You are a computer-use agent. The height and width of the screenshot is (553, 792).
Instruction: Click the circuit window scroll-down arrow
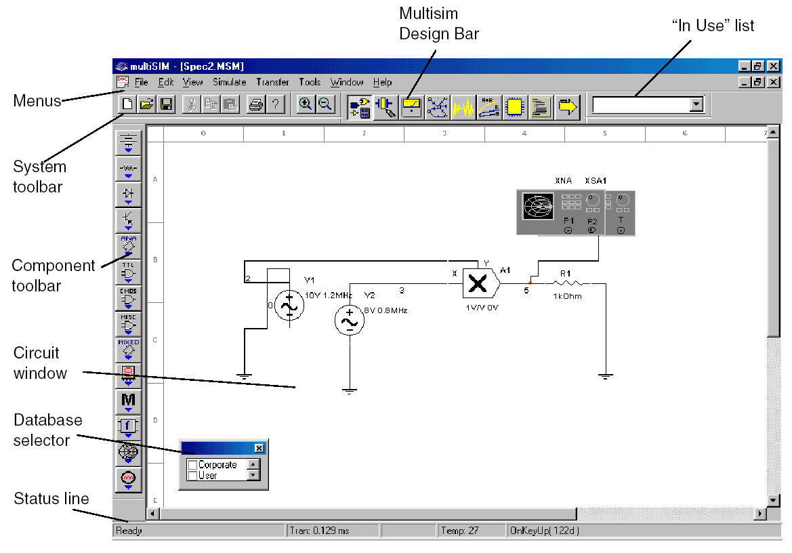pos(773,500)
